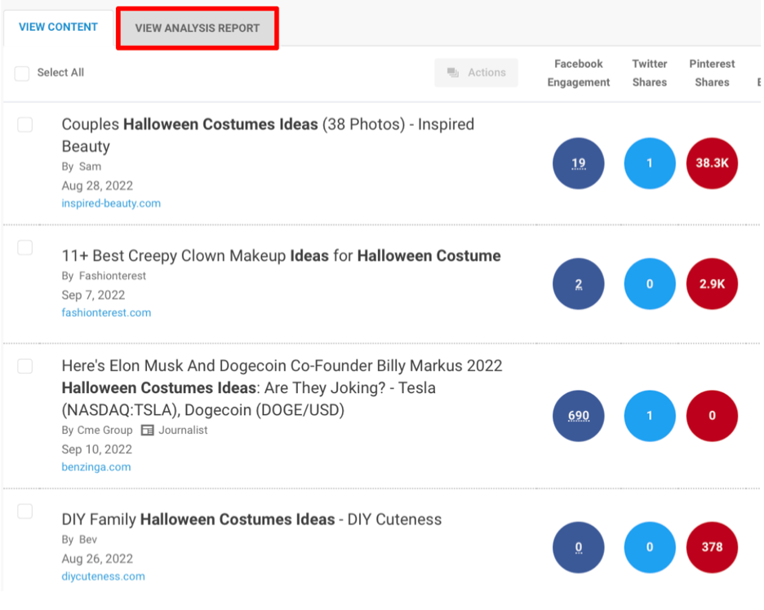
Task: Click the 378 Pinterest shares circle
Action: tap(712, 547)
